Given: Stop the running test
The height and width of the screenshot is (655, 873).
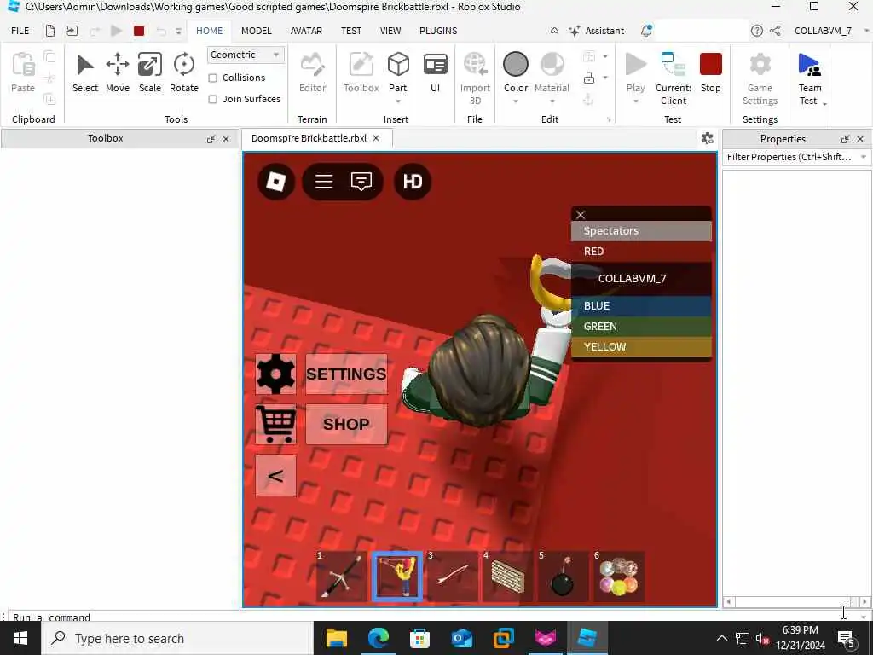Looking at the screenshot, I should (710, 72).
